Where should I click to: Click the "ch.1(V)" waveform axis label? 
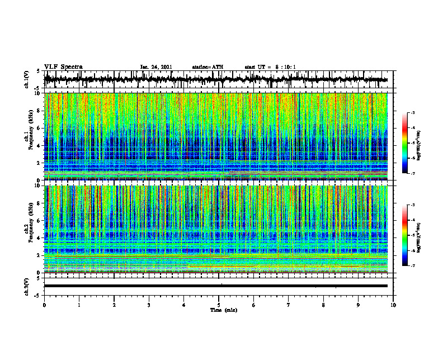pyautogui.click(x=27, y=79)
